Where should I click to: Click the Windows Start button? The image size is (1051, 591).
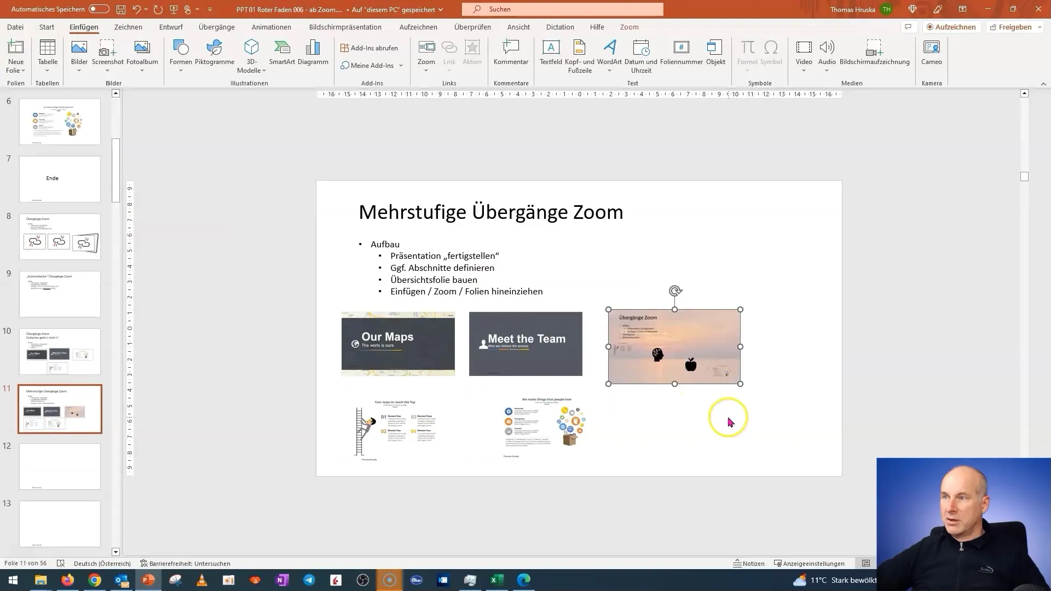[x=13, y=580]
